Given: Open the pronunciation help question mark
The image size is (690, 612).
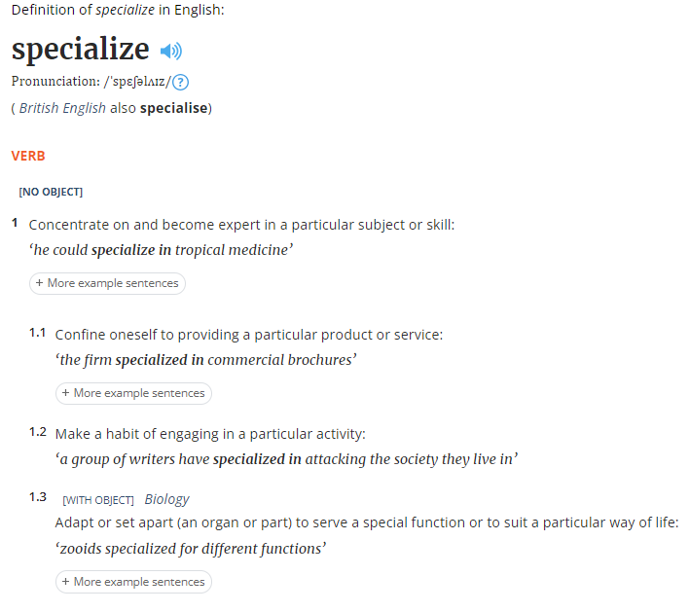Looking at the screenshot, I should [x=180, y=83].
